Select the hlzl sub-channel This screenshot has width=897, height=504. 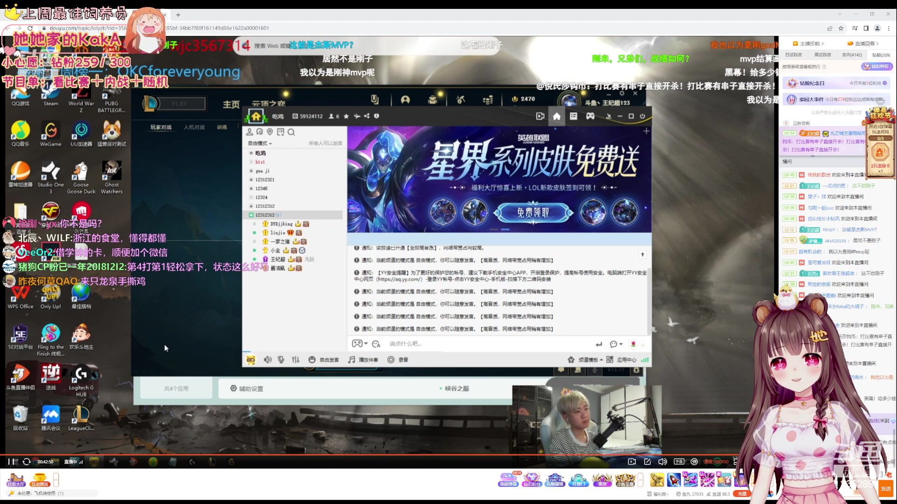260,162
